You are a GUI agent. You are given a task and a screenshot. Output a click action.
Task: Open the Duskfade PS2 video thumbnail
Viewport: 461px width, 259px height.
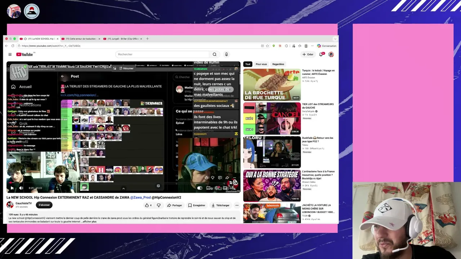272,152
